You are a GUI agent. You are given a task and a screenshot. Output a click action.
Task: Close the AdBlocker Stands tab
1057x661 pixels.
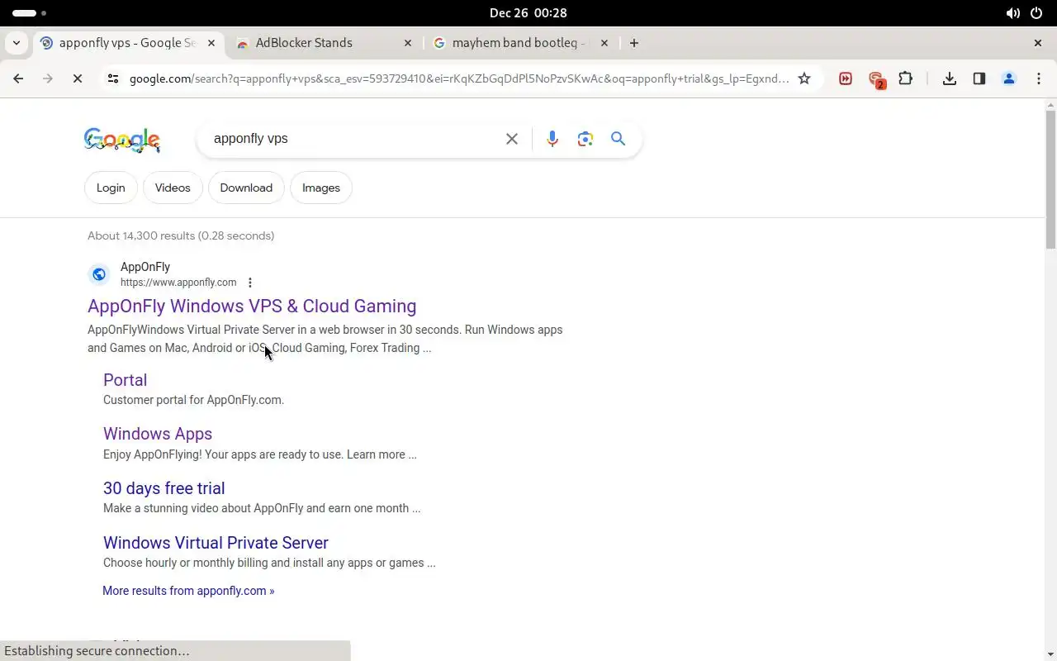pos(408,43)
